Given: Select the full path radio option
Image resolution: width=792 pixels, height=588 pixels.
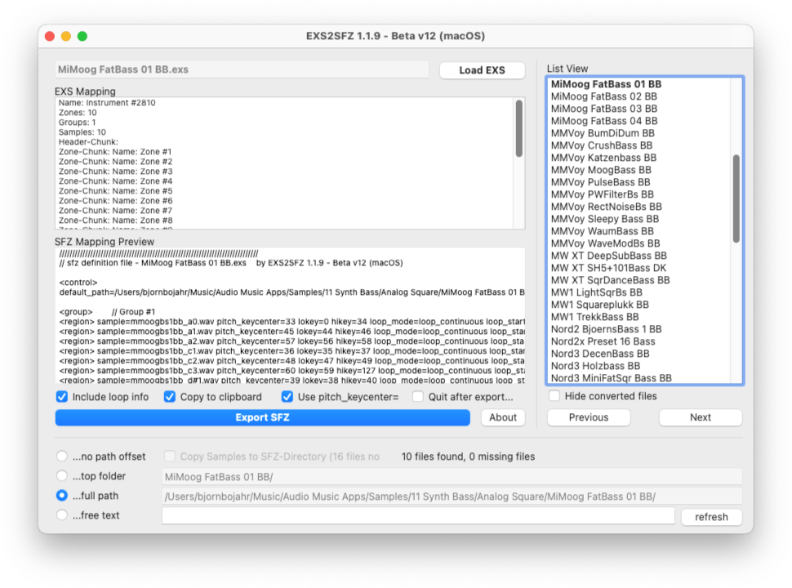Looking at the screenshot, I should tap(61, 496).
